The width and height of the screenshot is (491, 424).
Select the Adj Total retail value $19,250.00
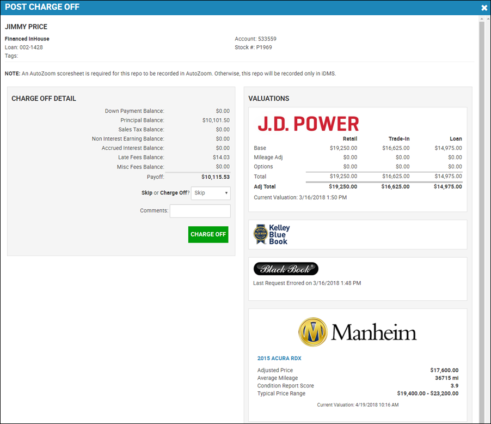click(343, 186)
